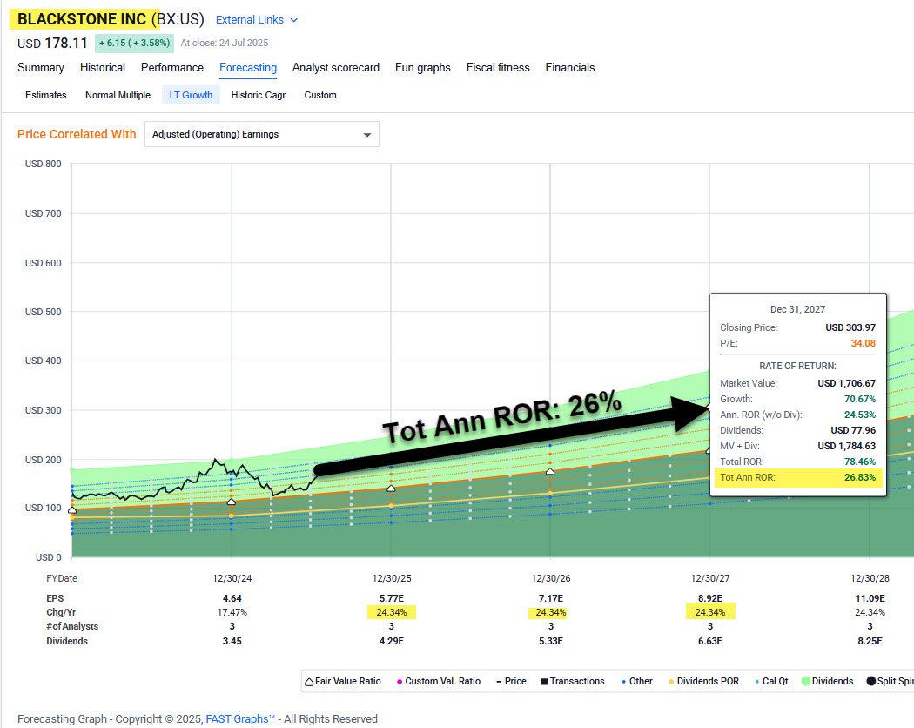Toggle Other legend item
914x728 pixels.
pyautogui.click(x=636, y=681)
